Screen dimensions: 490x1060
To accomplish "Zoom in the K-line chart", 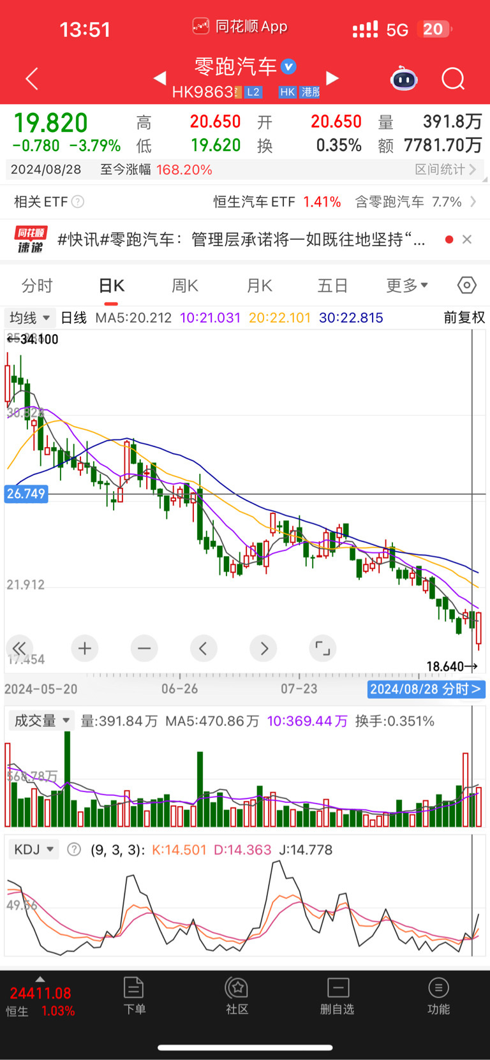I will pyautogui.click(x=84, y=649).
